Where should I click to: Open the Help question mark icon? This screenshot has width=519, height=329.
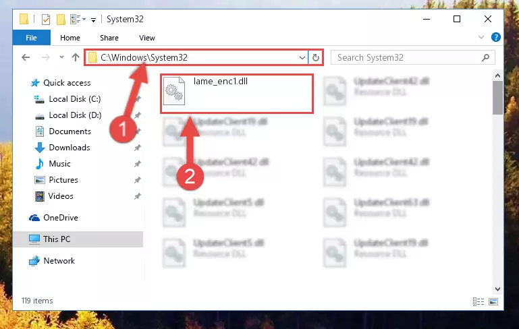coord(496,37)
